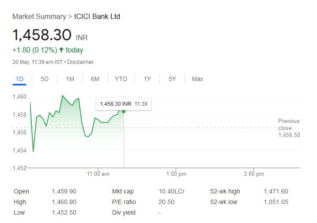
Task: Select the 1D time range tab
Action: [x=19, y=79]
